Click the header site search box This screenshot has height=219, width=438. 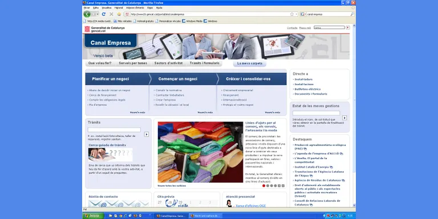[x=329, y=27]
